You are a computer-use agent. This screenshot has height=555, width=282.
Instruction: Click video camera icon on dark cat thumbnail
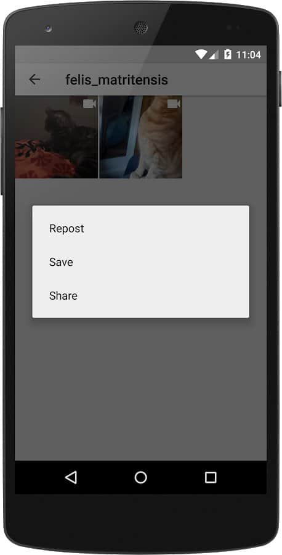(x=89, y=104)
